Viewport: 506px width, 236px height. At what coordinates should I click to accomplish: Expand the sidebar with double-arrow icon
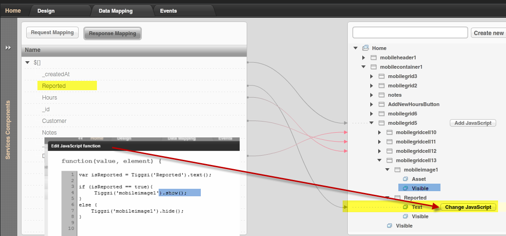click(x=8, y=48)
